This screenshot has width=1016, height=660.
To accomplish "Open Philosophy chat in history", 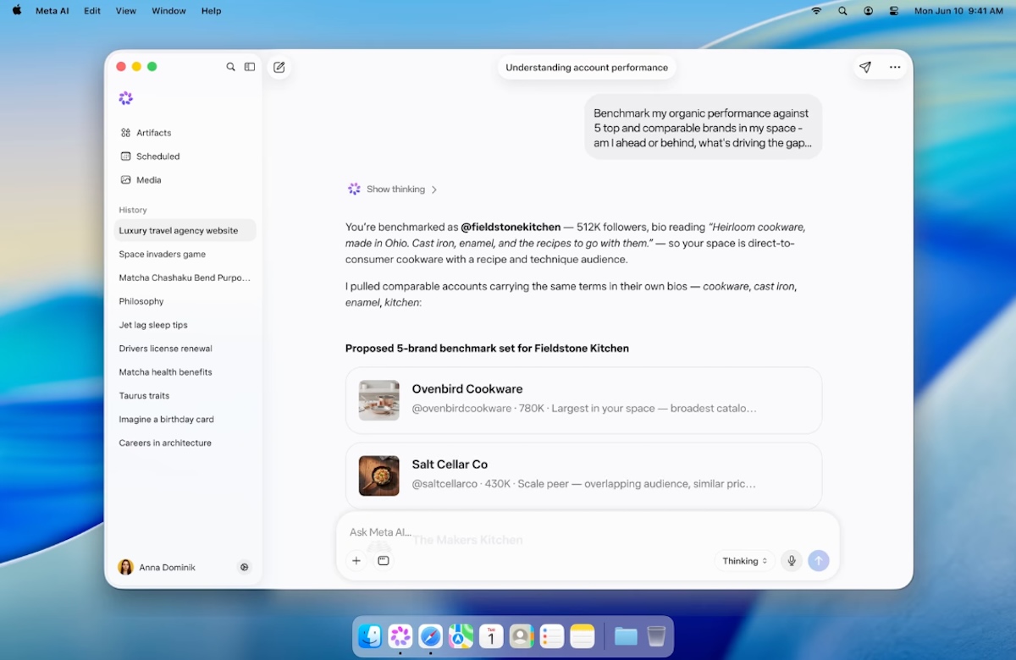I will point(185,301).
